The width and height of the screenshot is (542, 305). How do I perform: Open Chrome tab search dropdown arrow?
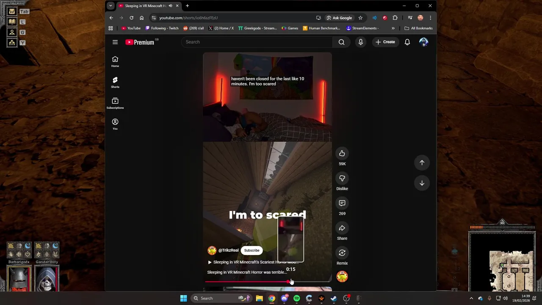[x=111, y=6]
